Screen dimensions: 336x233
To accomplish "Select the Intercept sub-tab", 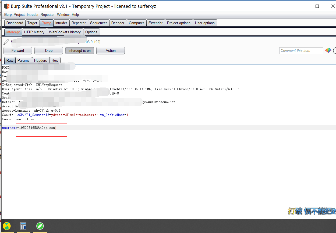I will pyautogui.click(x=13, y=32).
